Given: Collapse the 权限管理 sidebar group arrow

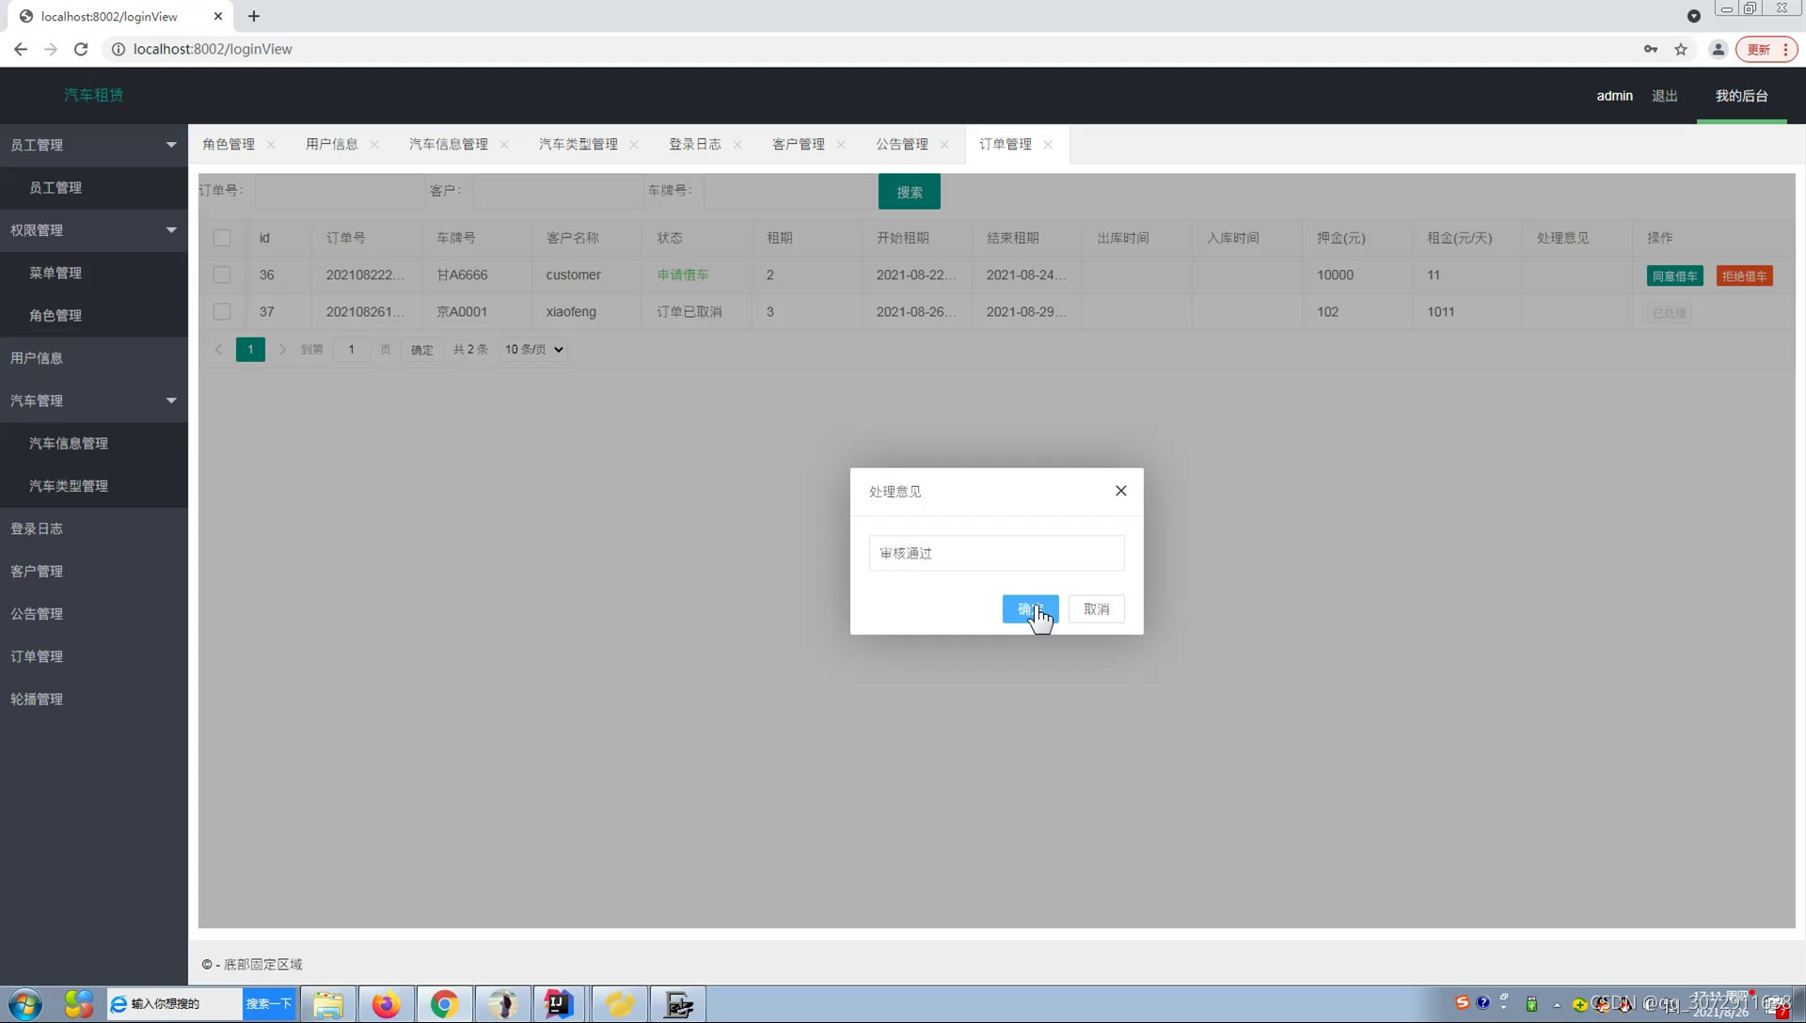Looking at the screenshot, I should pyautogui.click(x=171, y=230).
